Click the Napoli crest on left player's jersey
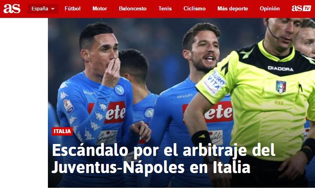 click(x=119, y=90)
